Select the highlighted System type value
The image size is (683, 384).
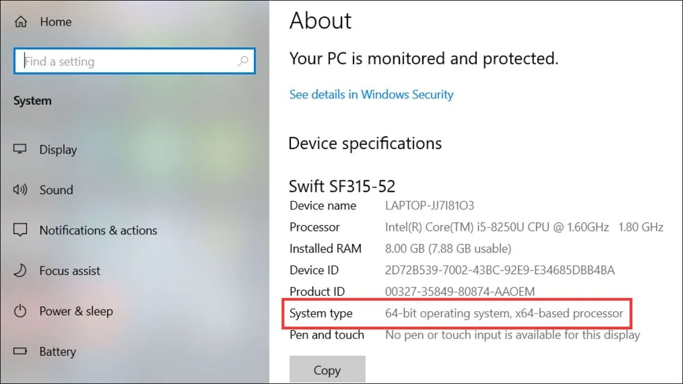[503, 313]
